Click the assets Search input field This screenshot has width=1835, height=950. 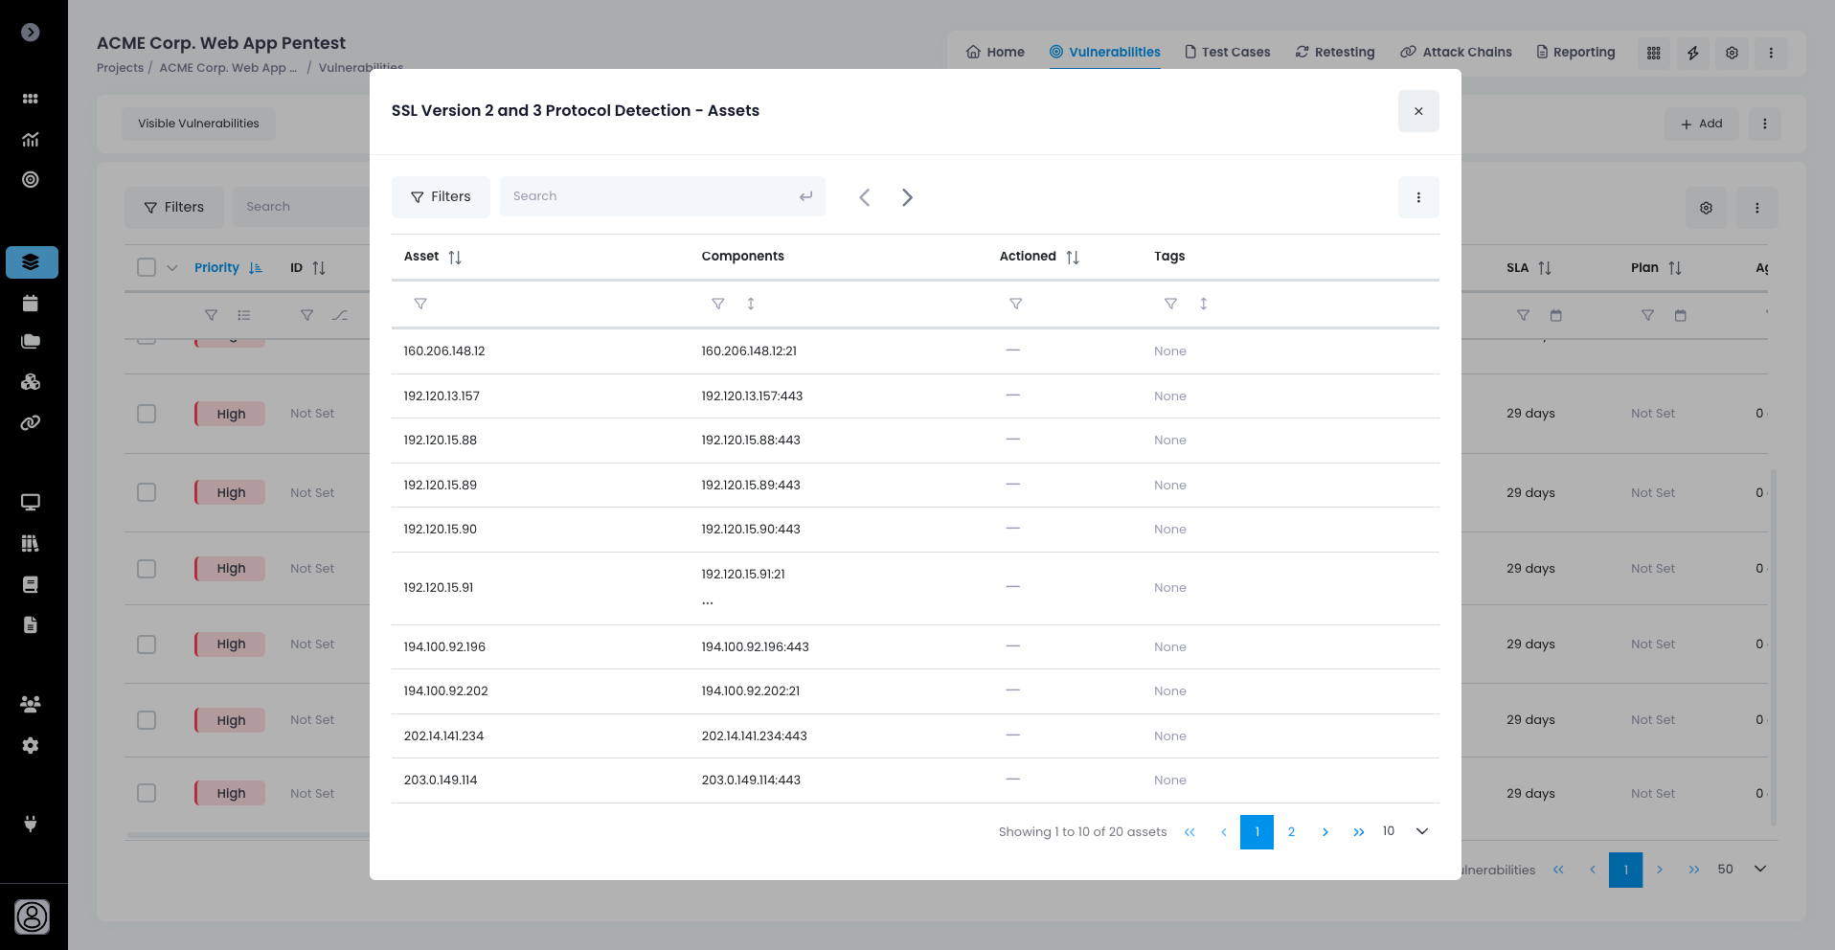pyautogui.click(x=651, y=196)
